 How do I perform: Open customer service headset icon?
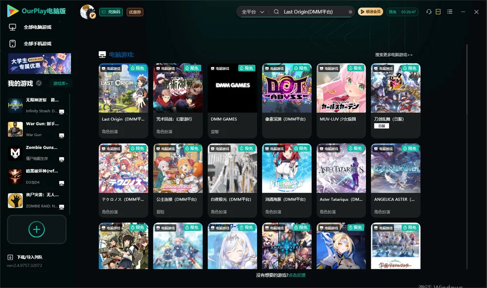coord(429,12)
